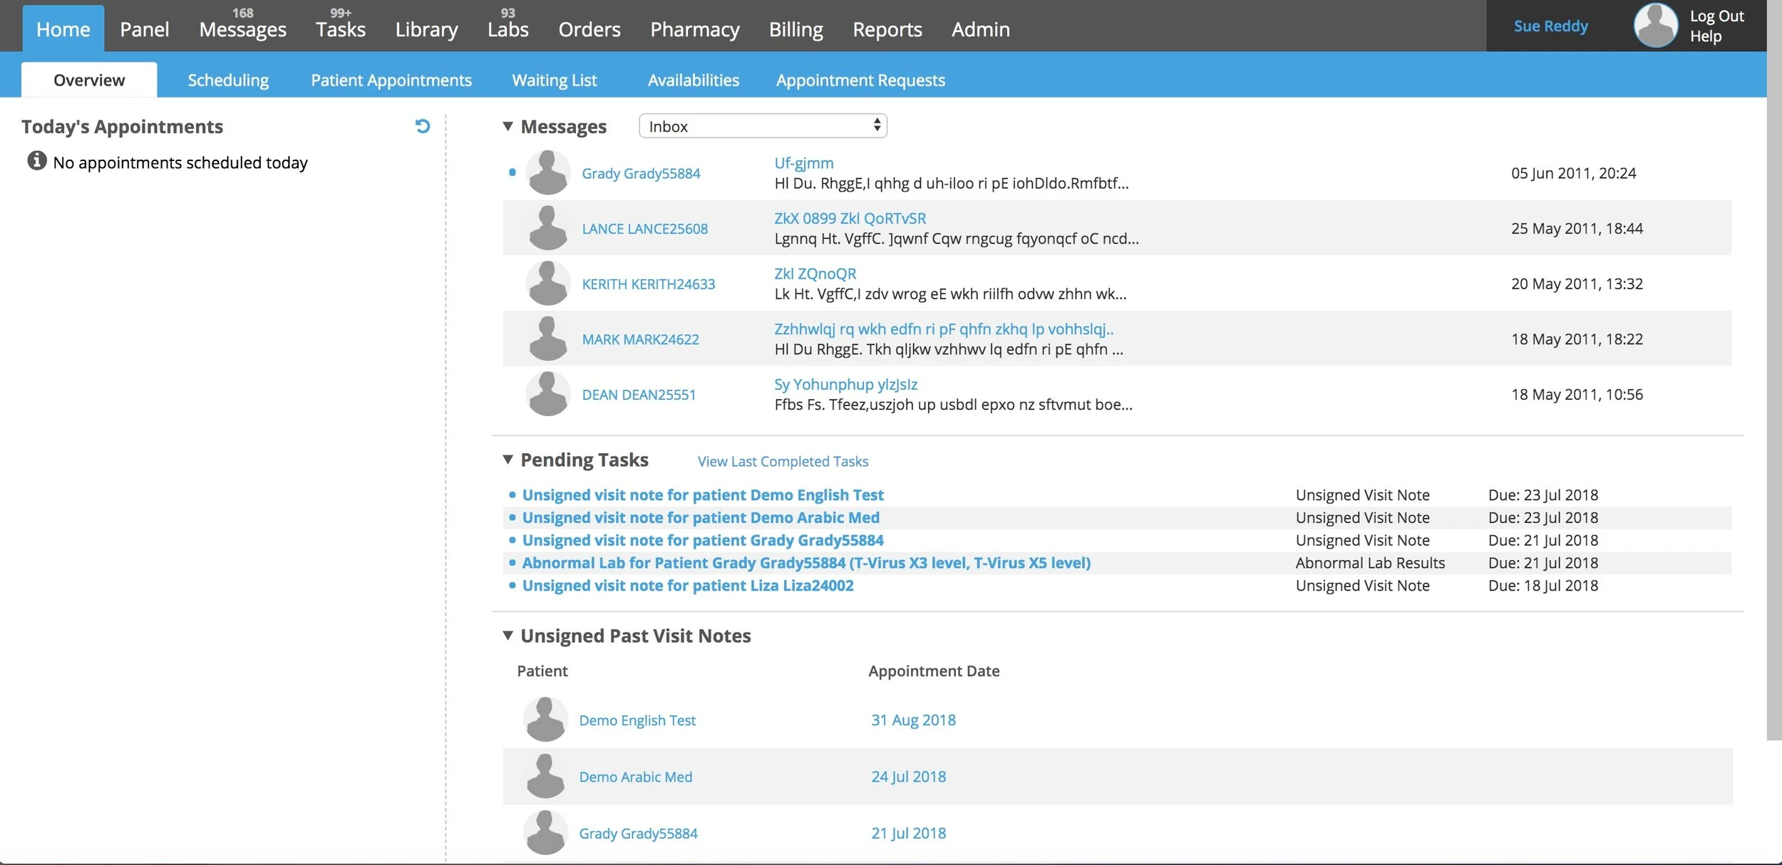The image size is (1782, 865).
Task: Open the Inbox folder dropdown
Action: point(763,126)
